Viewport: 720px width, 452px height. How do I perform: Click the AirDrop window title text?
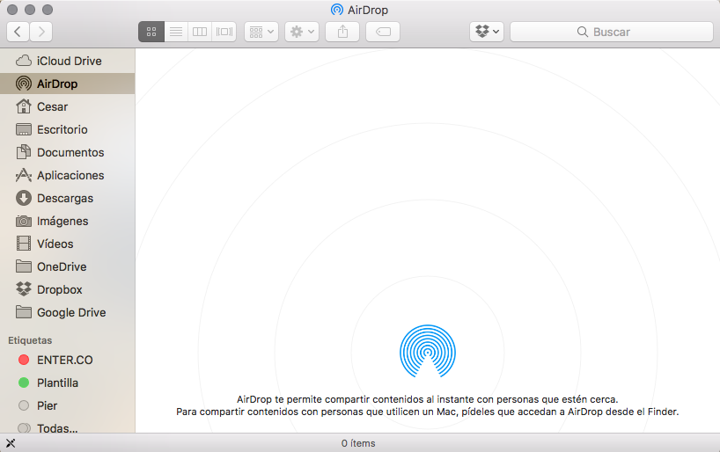click(x=368, y=10)
